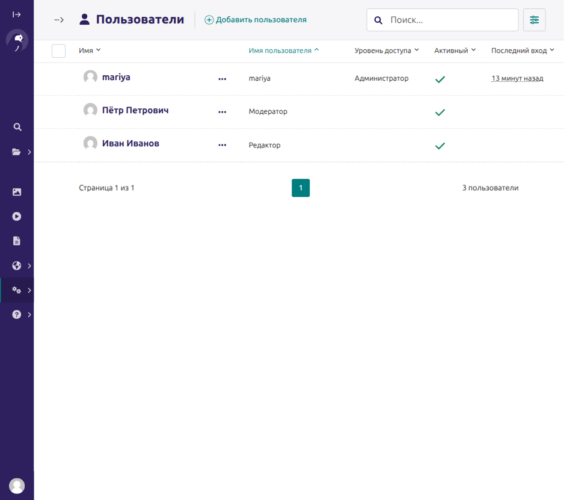Image resolution: width=564 pixels, height=500 pixels.
Task: Sort by Уровень доступа column
Action: point(387,51)
